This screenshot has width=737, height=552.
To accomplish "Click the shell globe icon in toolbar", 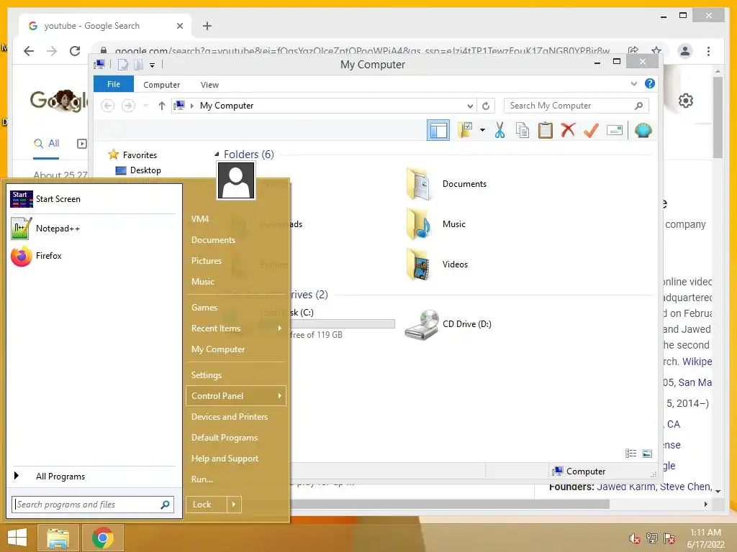I will coord(643,131).
